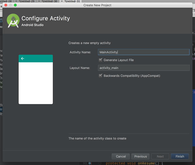Click the Android Studio logo icon
195x165 pixels.
click(x=13, y=21)
